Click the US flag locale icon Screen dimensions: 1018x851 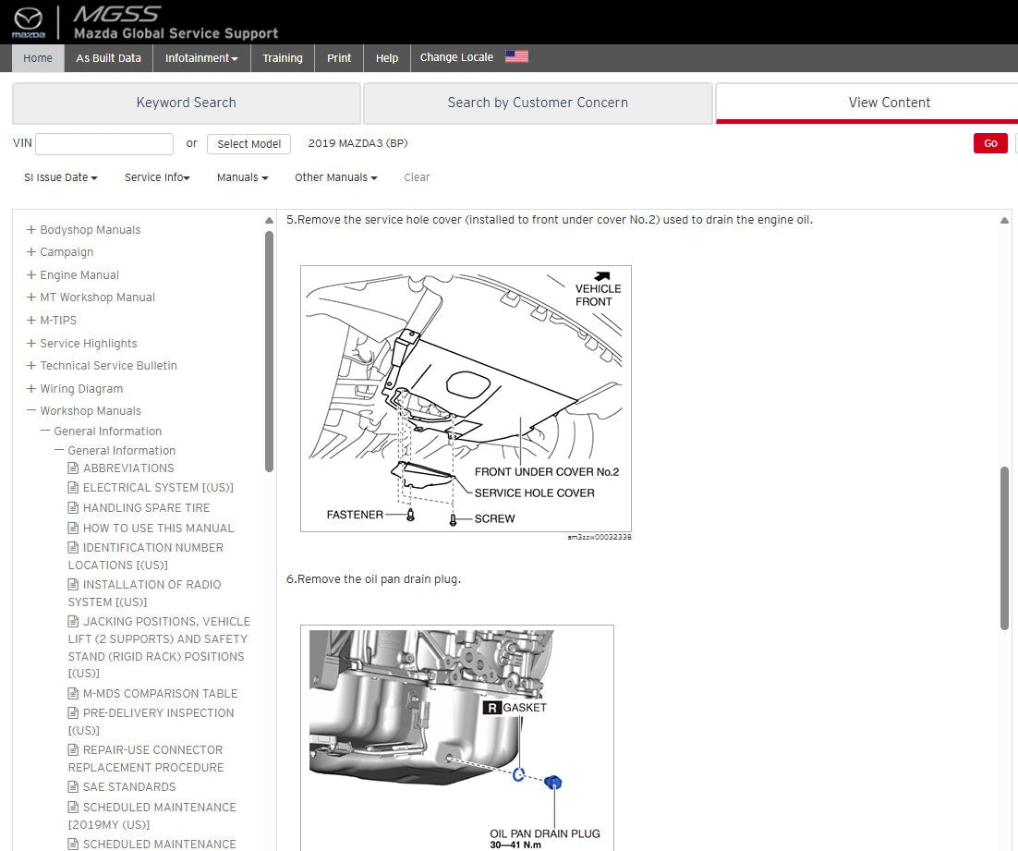[516, 57]
